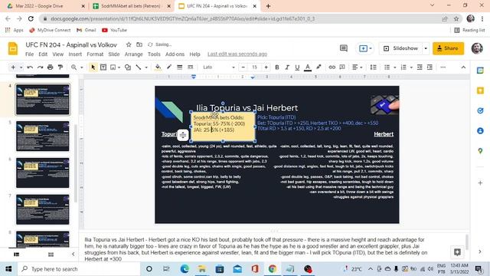Toggle Italic formatting
The width and height of the screenshot is (490, 276).
[x=287, y=67]
